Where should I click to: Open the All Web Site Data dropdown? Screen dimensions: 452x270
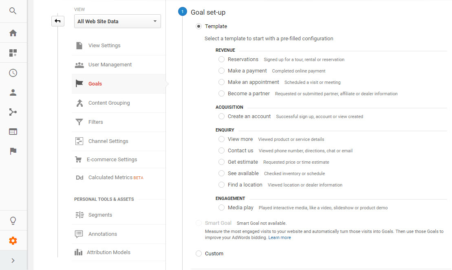[x=117, y=21]
